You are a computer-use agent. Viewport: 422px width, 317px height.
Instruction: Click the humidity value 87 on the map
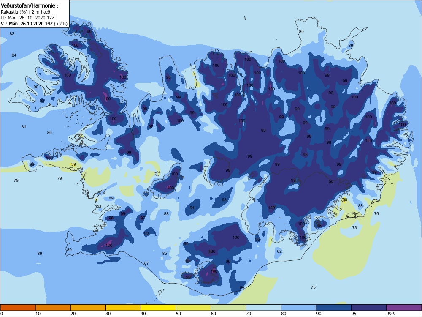146,263
